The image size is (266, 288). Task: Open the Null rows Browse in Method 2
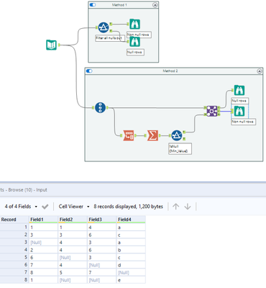coord(239,91)
